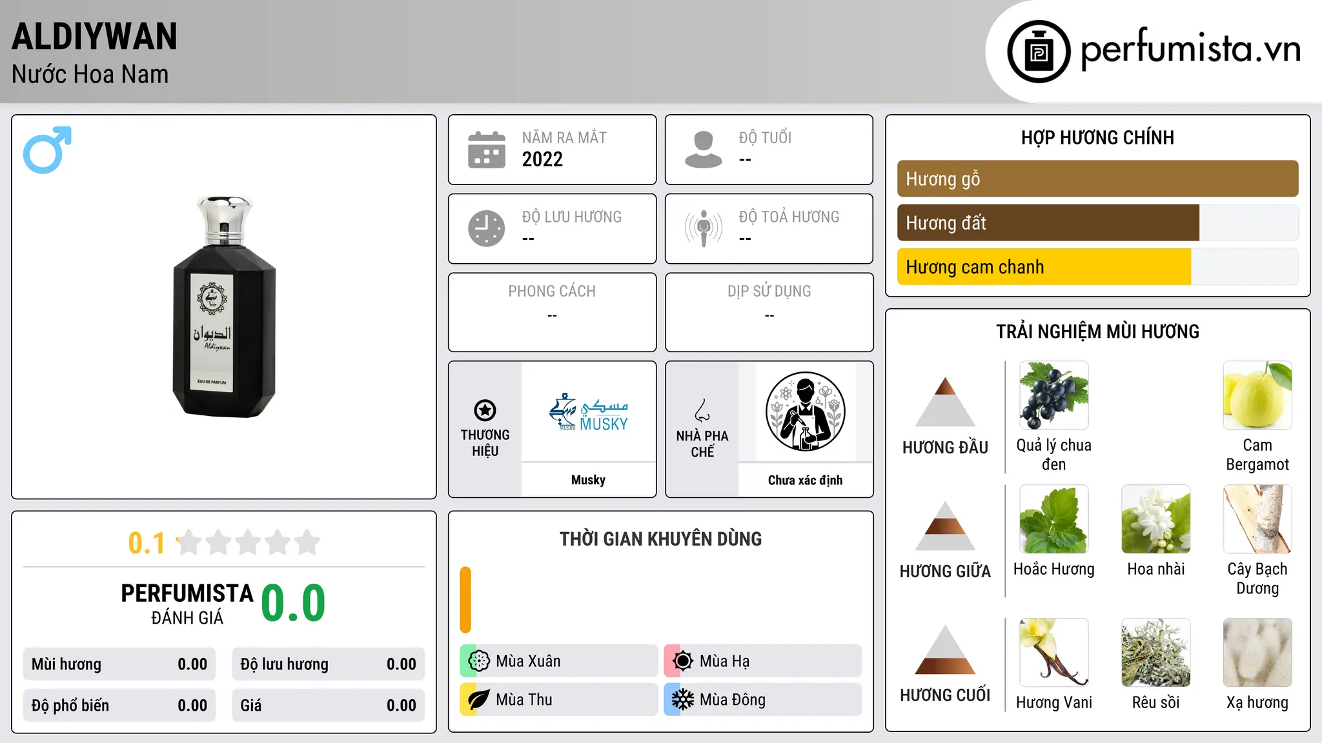1322x743 pixels.
Task: Select the Xạ hương note image
Action: [1257, 653]
